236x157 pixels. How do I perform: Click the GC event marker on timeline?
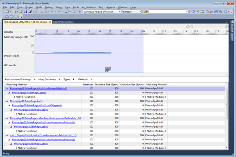108,69
